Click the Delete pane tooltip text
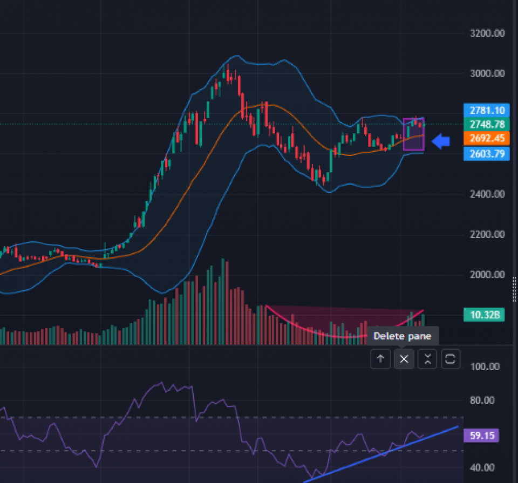Screen dimensions: 518x483 tap(402, 336)
